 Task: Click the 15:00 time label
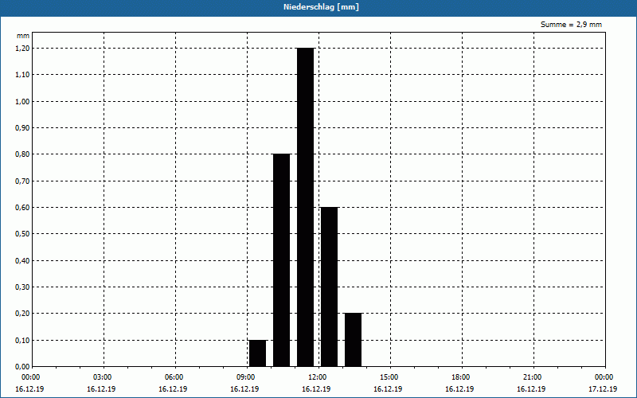click(x=390, y=377)
